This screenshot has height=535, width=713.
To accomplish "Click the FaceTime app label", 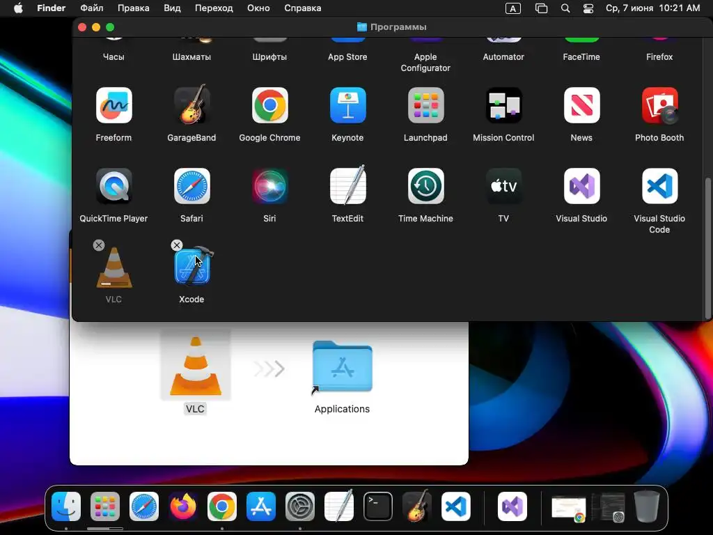I will click(581, 57).
